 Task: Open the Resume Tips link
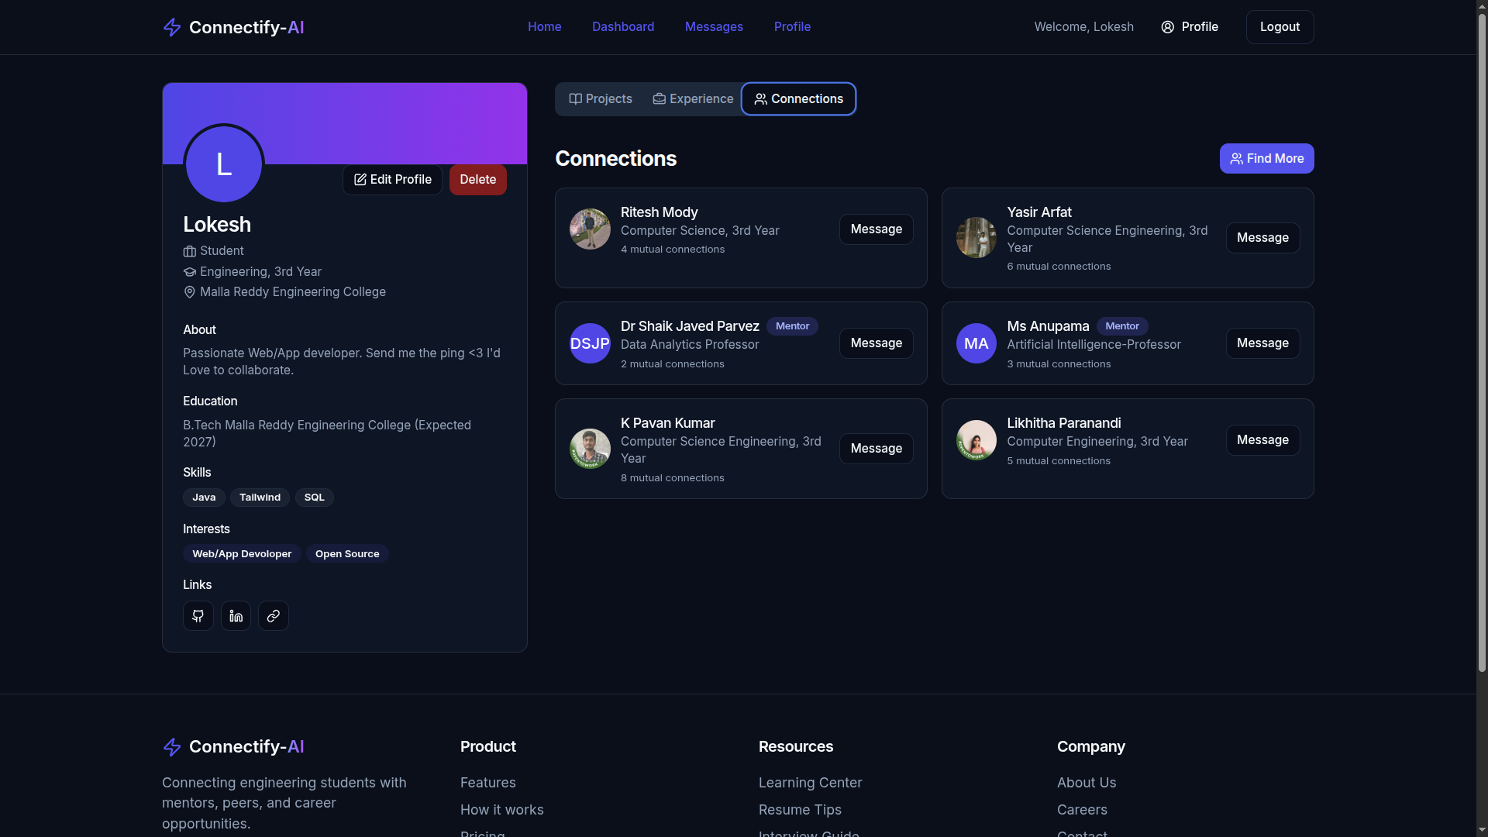tap(800, 809)
